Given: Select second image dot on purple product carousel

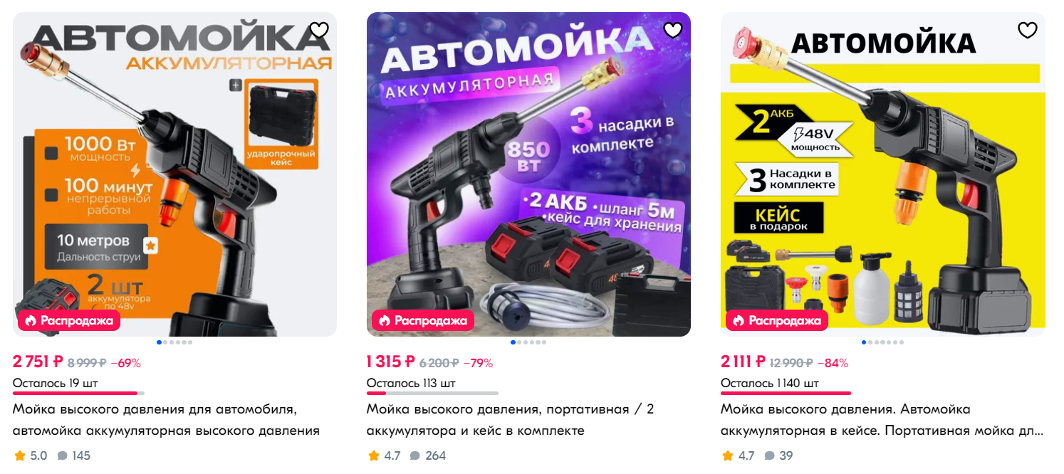Looking at the screenshot, I should (x=518, y=342).
